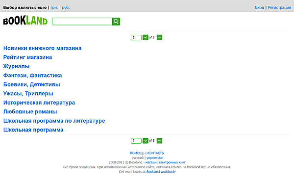Click the Bookland logo
The image size is (294, 184).
25,21
